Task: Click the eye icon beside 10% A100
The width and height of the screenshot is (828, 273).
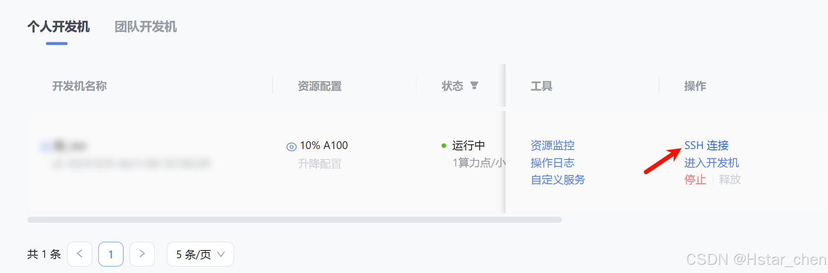Action: tap(291, 146)
